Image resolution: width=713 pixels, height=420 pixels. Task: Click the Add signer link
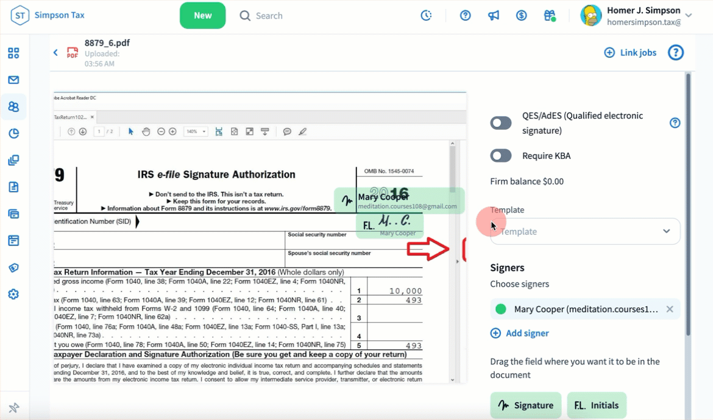coord(519,333)
